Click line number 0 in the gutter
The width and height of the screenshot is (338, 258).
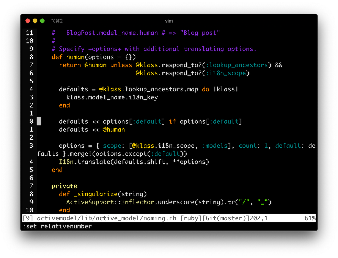pyautogui.click(x=31, y=121)
